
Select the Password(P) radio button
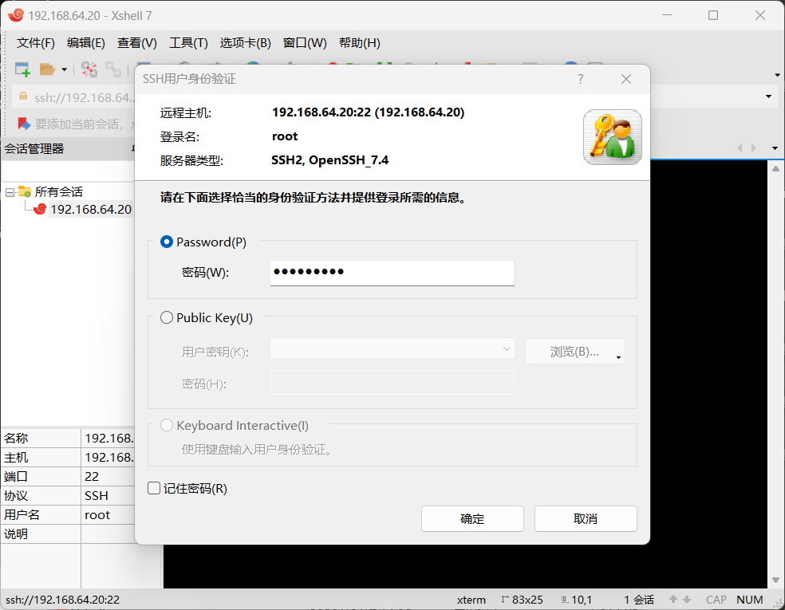[166, 242]
